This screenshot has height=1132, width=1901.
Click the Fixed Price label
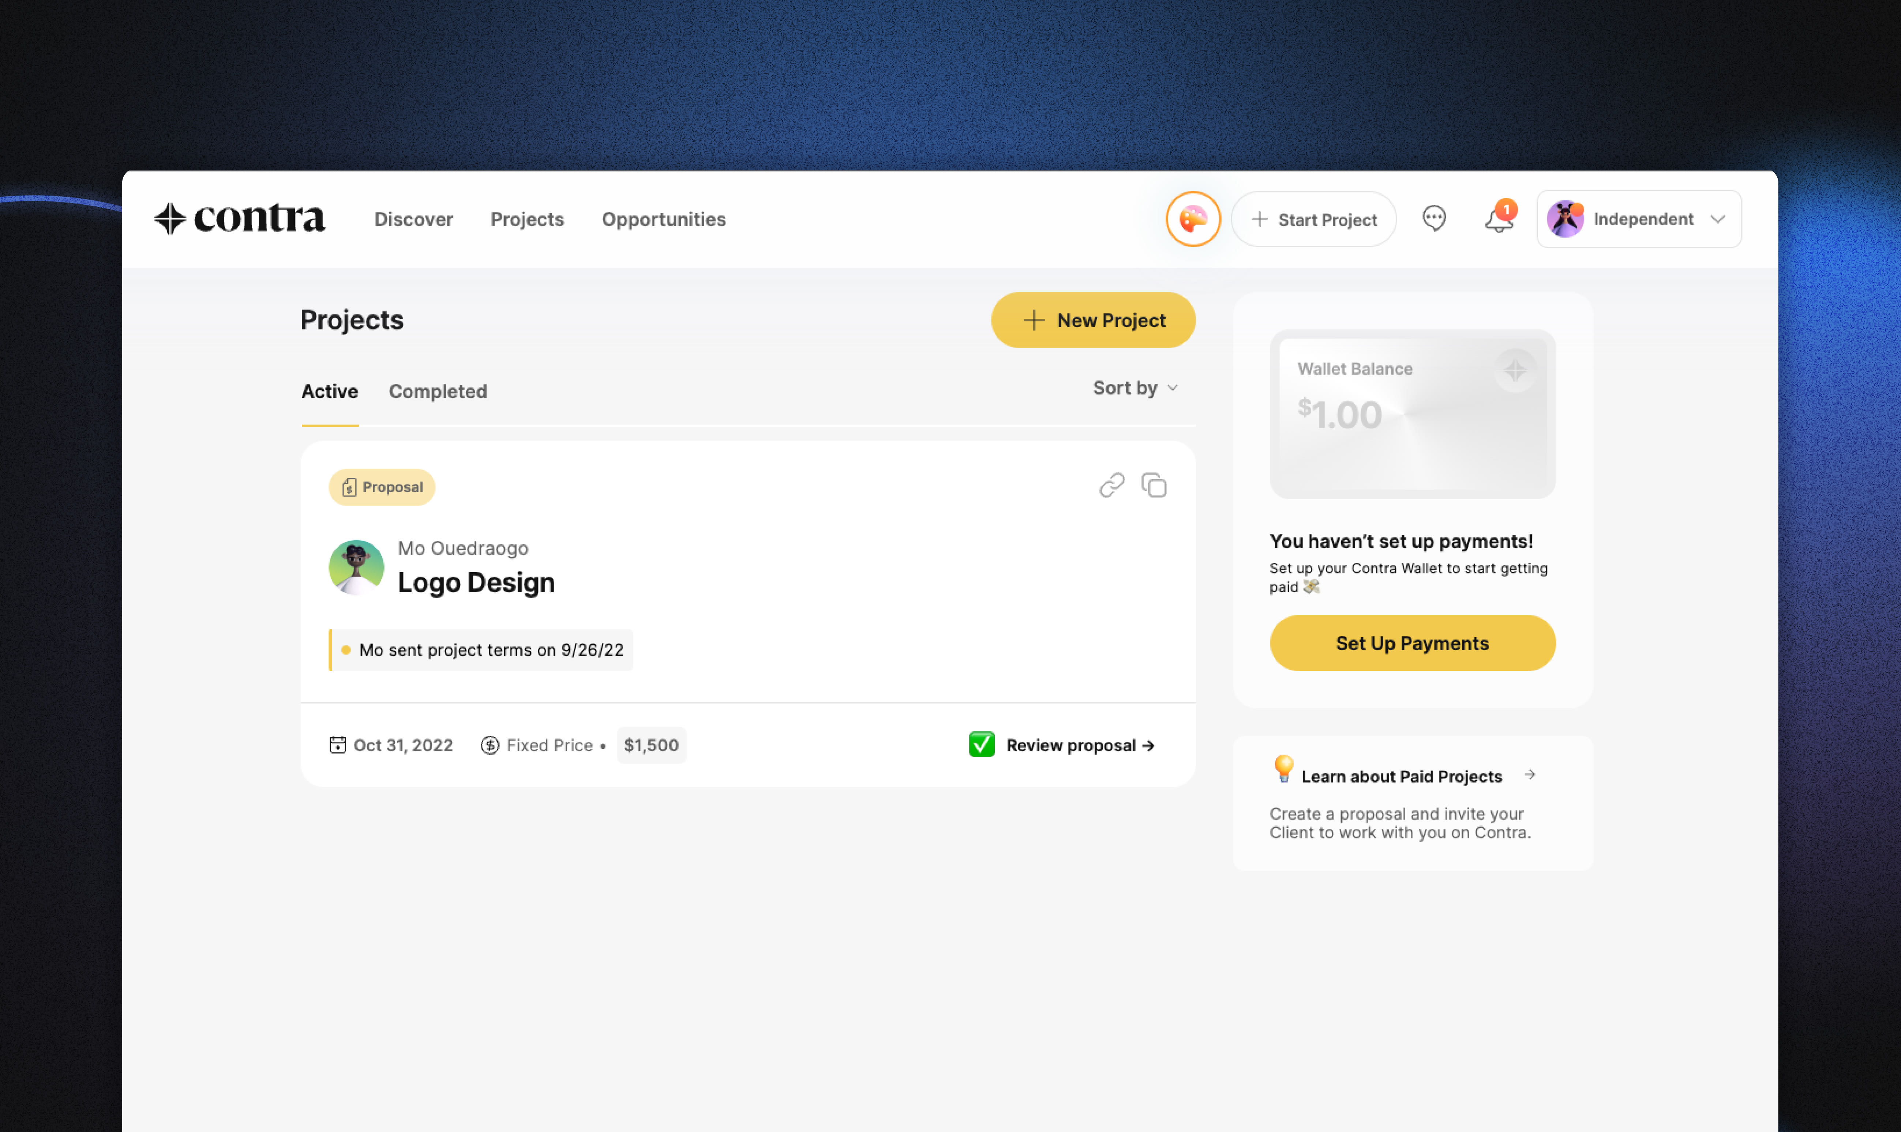click(x=550, y=745)
